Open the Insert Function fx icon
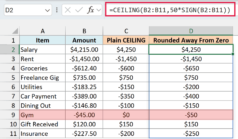238x139 pixels. 91,10
